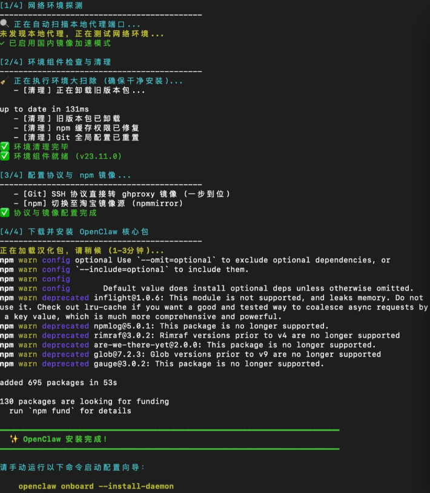
Task: Click green check box icon beside 环境组件就绪
Action: pyautogui.click(x=5, y=156)
